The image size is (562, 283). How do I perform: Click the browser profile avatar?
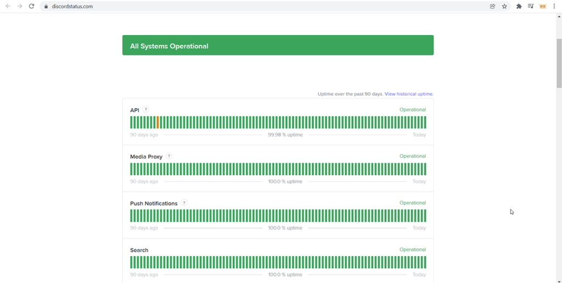pyautogui.click(x=543, y=6)
